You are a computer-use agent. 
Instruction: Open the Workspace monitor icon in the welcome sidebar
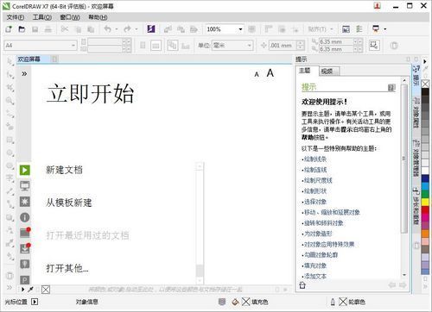(x=25, y=186)
